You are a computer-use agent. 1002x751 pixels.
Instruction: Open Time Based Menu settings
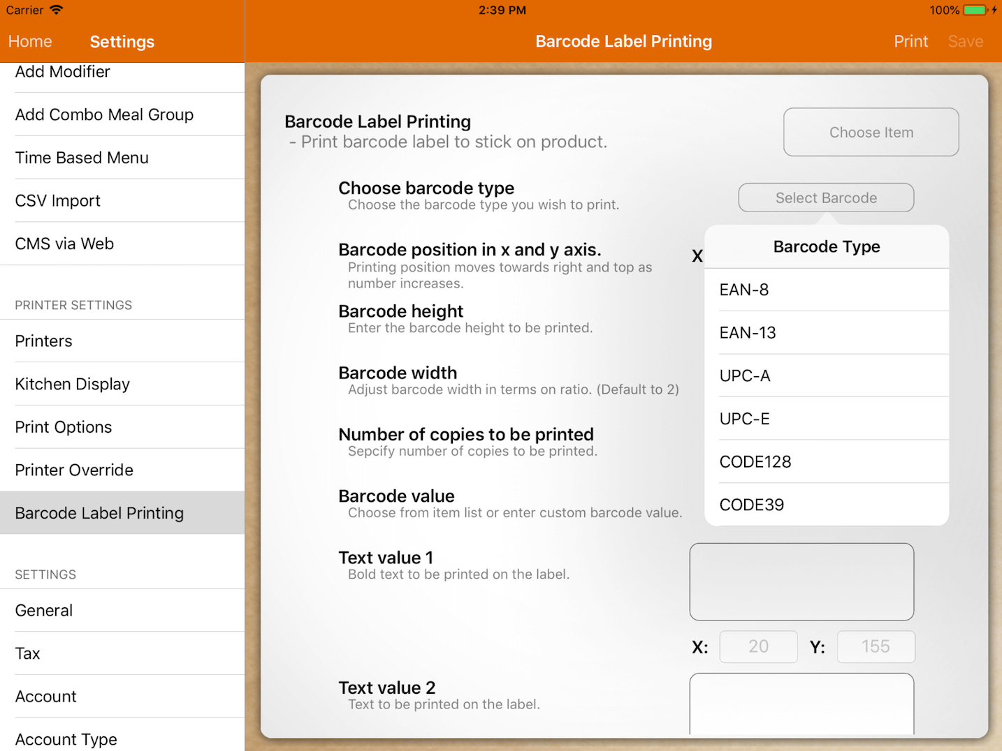tap(122, 158)
